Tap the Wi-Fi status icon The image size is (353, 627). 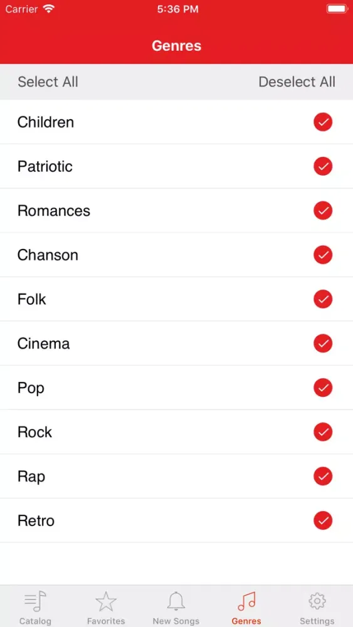tap(49, 9)
